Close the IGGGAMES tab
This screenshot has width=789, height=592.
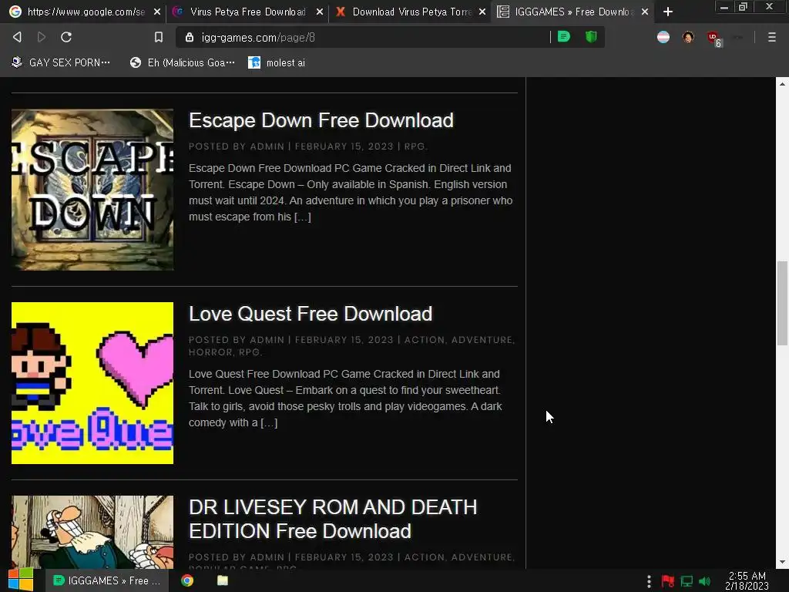645,12
